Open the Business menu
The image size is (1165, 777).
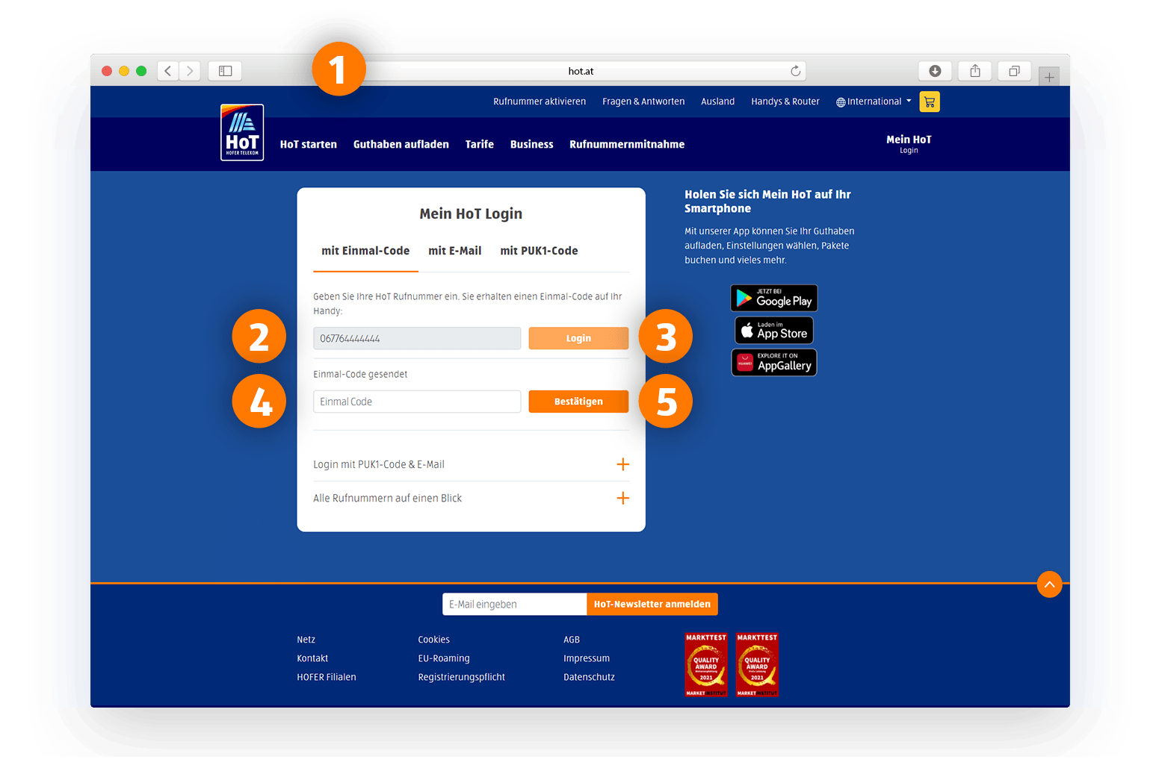pos(532,145)
